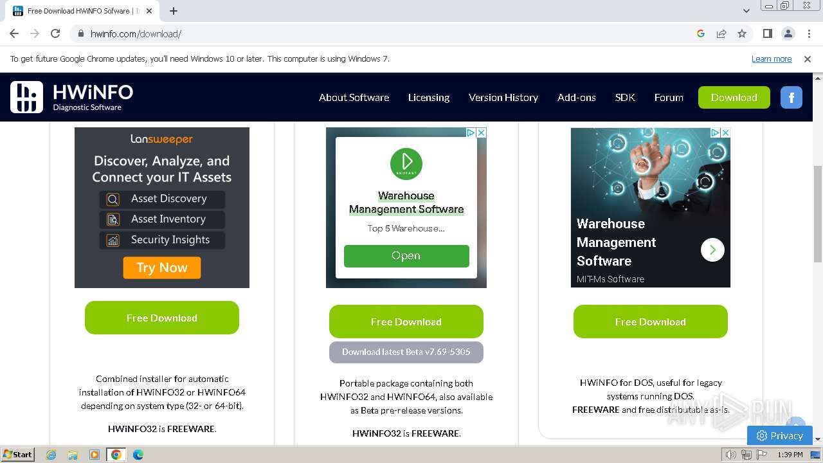Screen dimensions: 823x463
Task: Click the Asset Discovery row in Lansweeper ad
Action: (162, 199)
